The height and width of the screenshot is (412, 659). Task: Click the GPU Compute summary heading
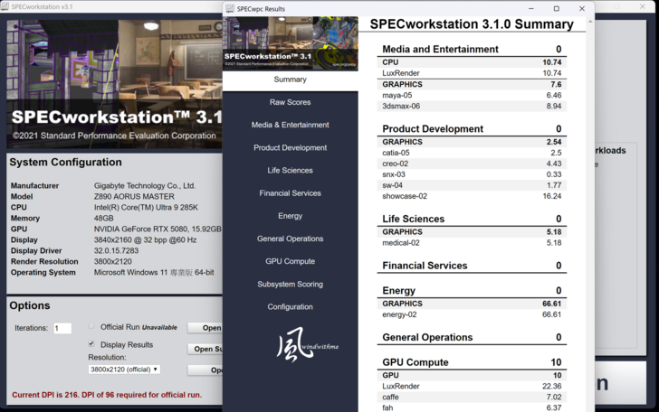tap(415, 362)
